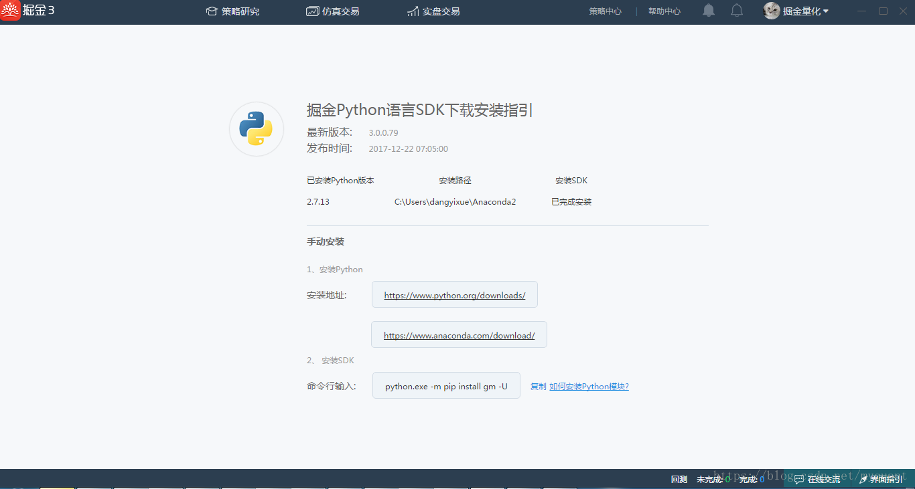The image size is (915, 489).
Task: Go to 实盘交易 tab
Action: 433,11
